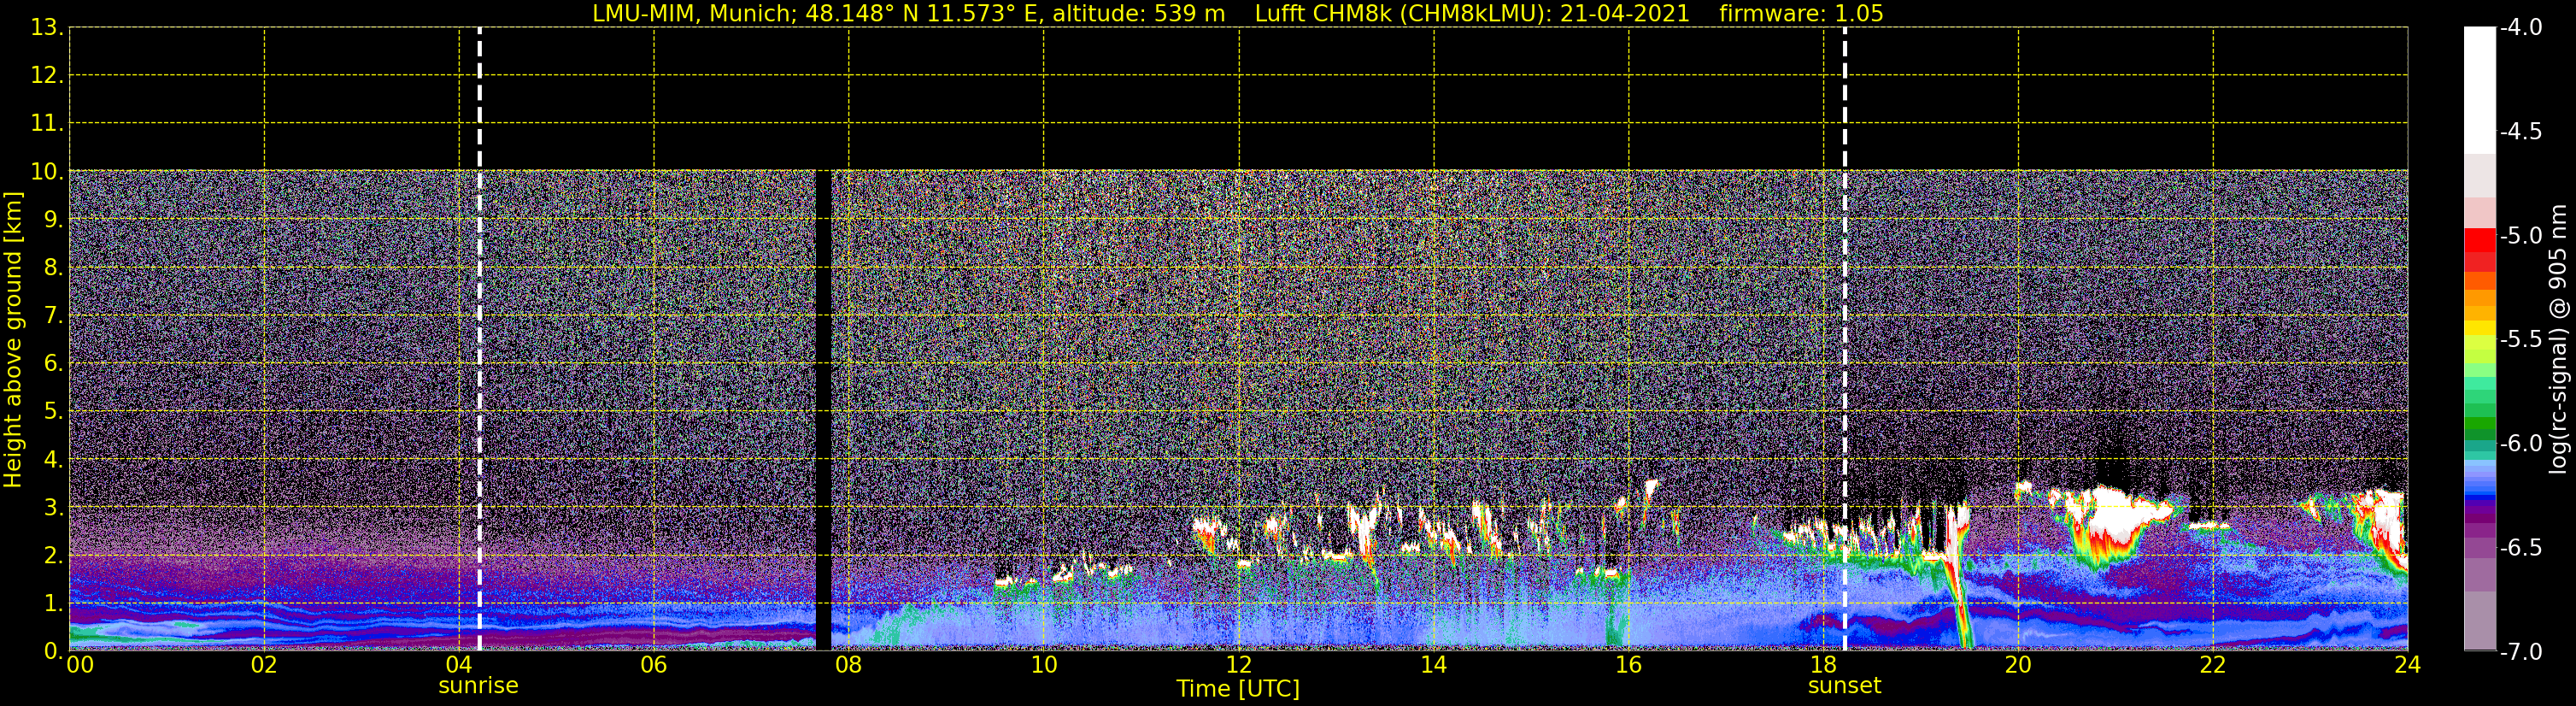Viewport: 2576px width, 706px height.
Task: Click the y-axis tick label '12.'
Action: tap(47, 76)
